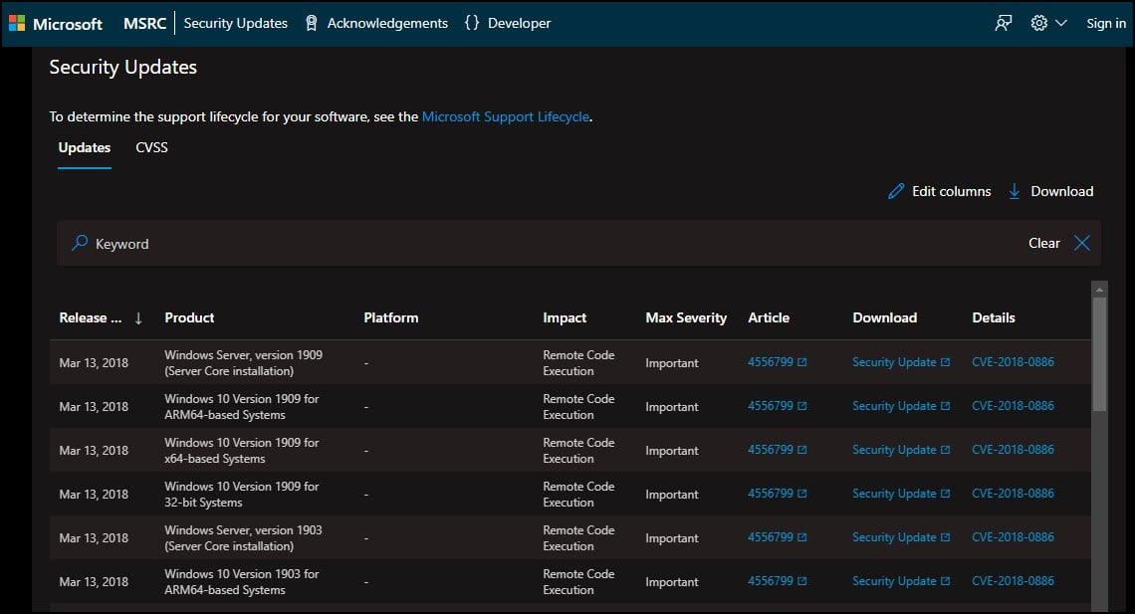Open Security Update for Windows 10 1903 ARM64

point(901,581)
